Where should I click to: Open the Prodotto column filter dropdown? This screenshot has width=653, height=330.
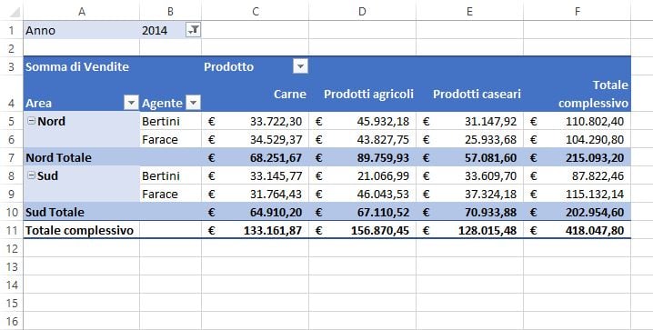(x=300, y=66)
